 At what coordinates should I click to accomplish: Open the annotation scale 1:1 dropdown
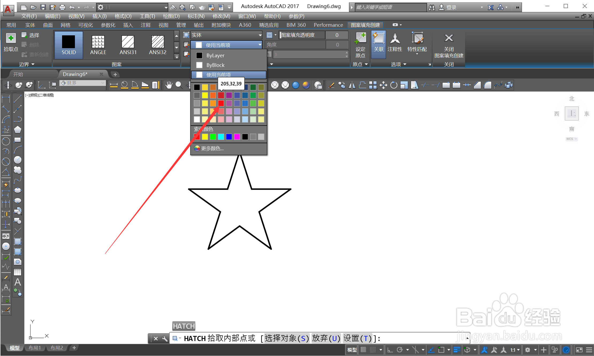pos(515,350)
